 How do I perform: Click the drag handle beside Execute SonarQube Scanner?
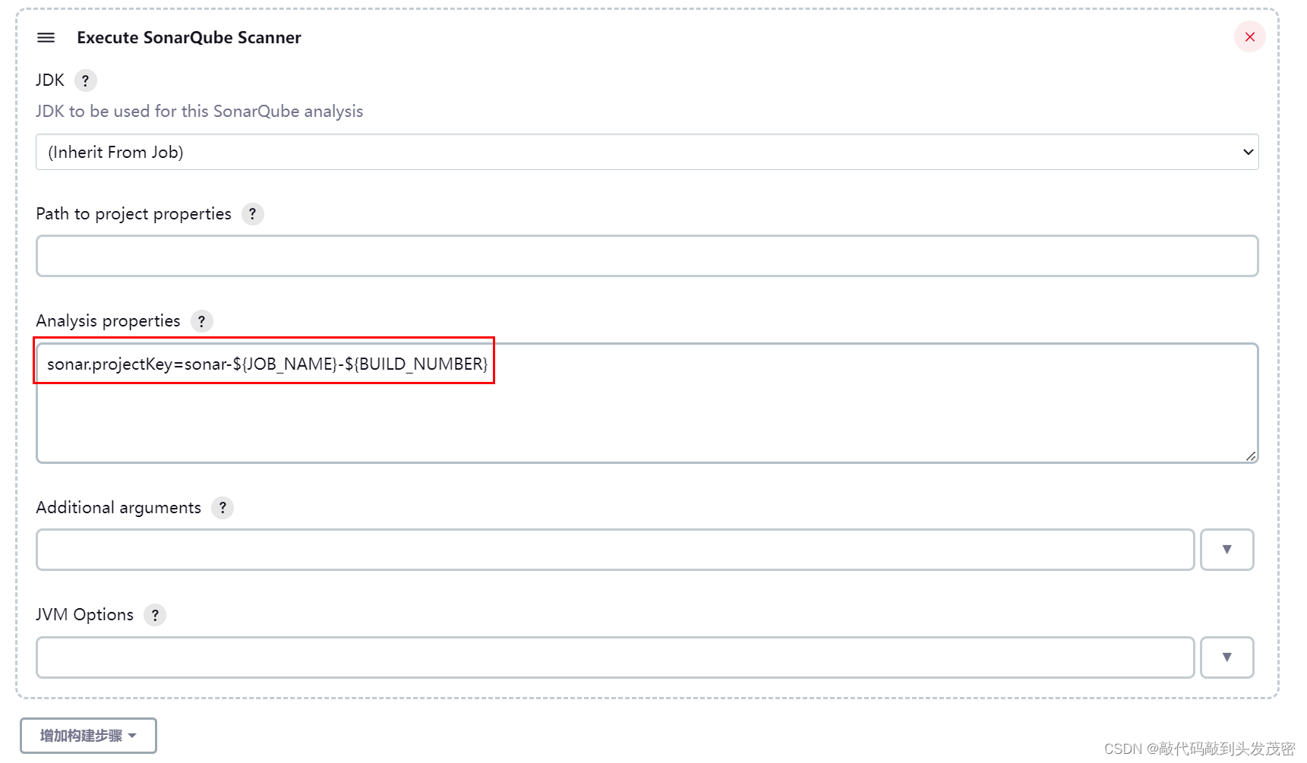click(x=46, y=37)
